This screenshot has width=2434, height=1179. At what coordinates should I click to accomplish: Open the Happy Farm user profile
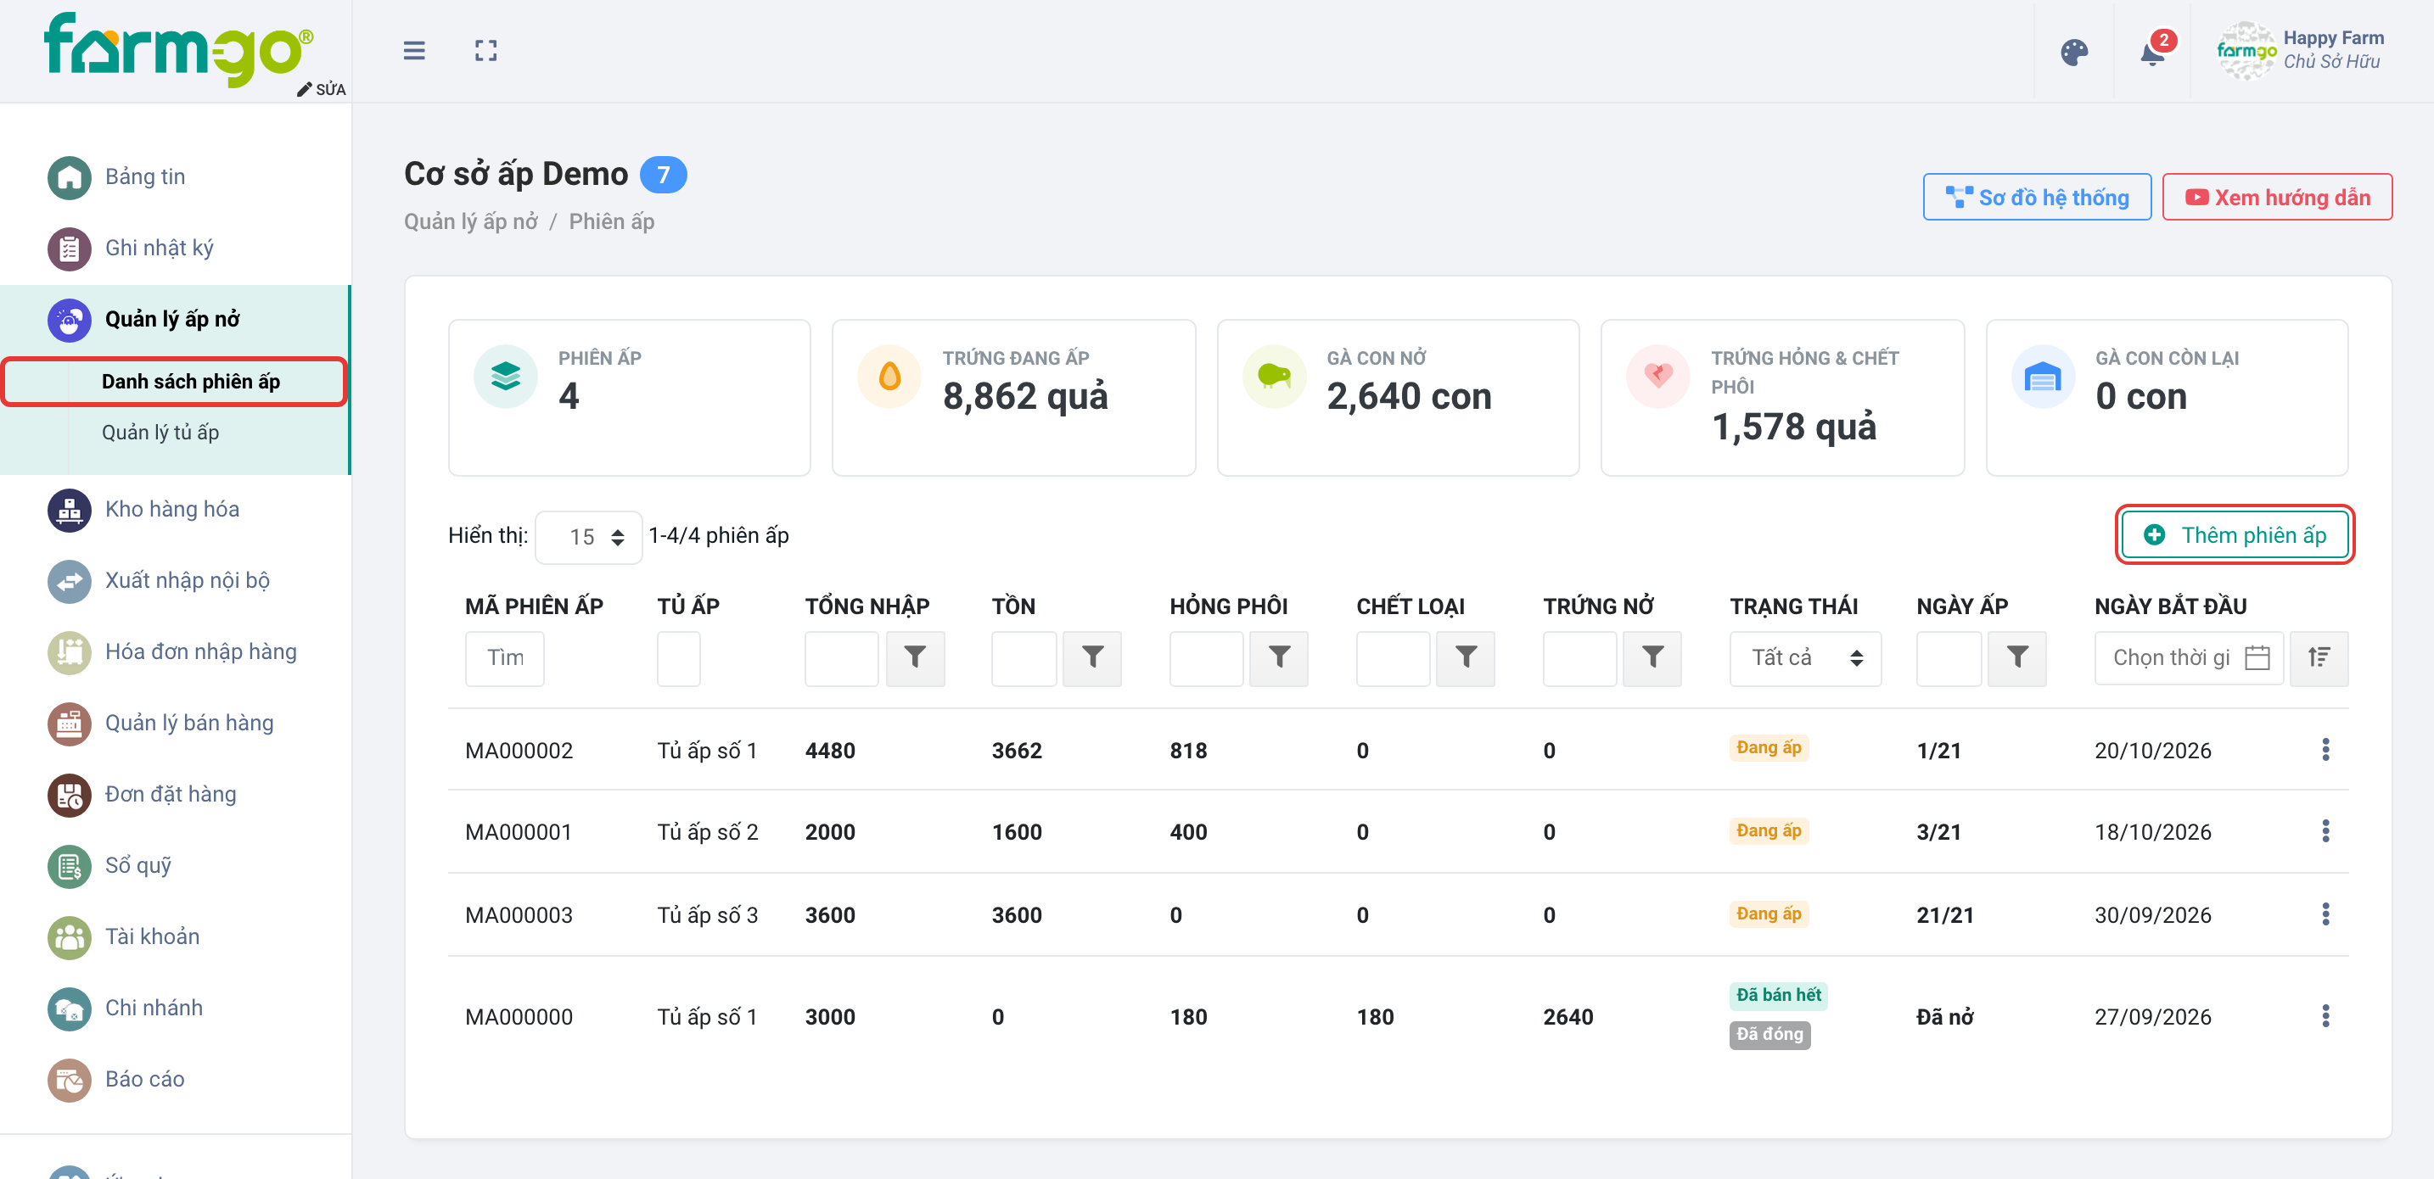tap(2300, 51)
